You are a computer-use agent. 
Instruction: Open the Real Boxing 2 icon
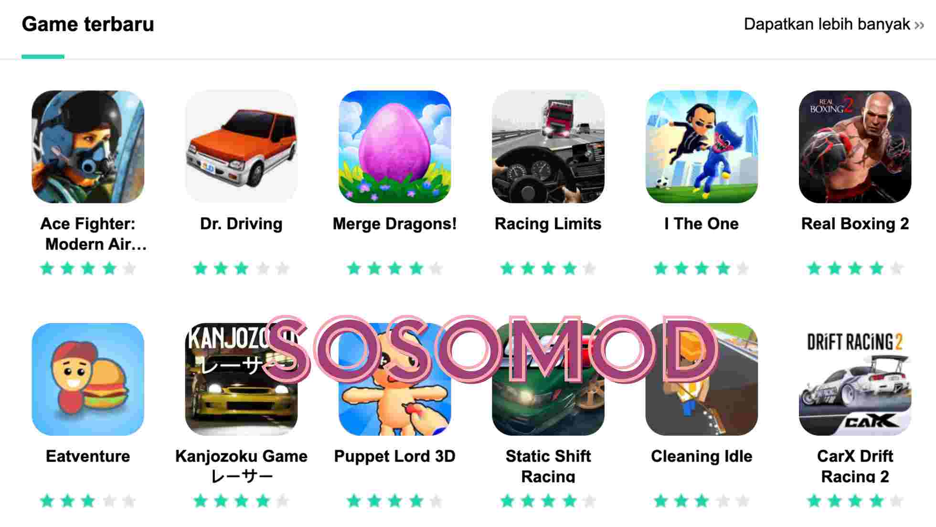coord(855,147)
